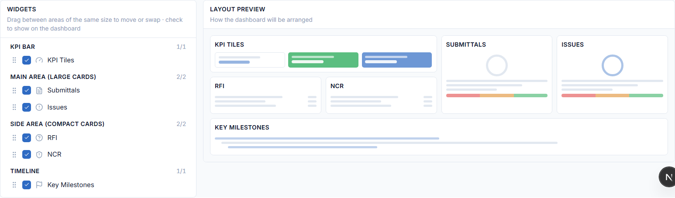
Task: Toggle the Key Milestones checkbox
Action: 27,185
